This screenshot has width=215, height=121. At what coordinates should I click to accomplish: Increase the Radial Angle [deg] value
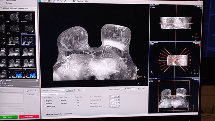[118, 106]
